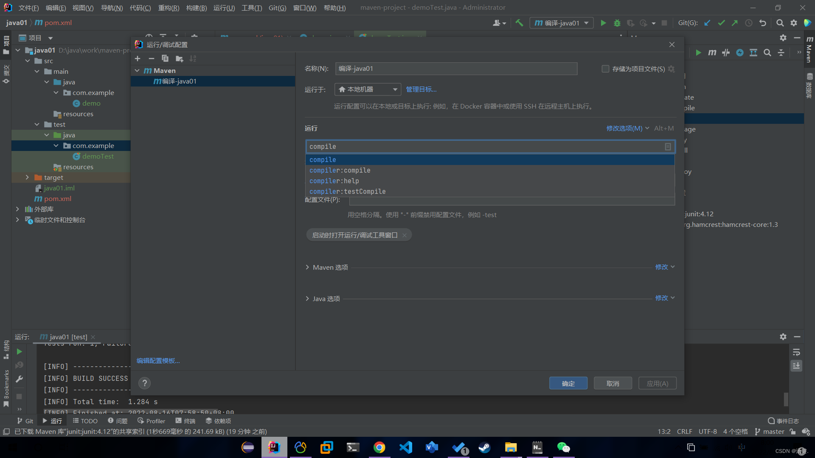The image size is (815, 458).
Task: Click 取消 button
Action: [x=613, y=383]
